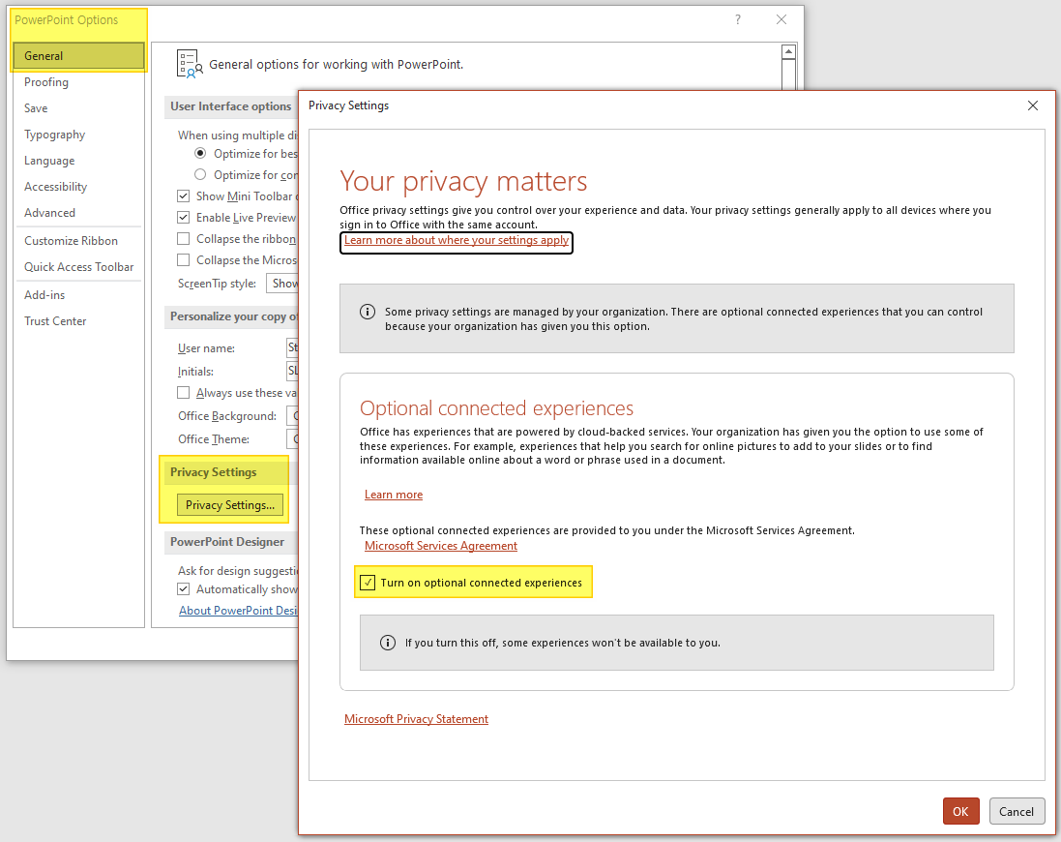
Task: Open the Add-ins category
Action: pos(78,295)
